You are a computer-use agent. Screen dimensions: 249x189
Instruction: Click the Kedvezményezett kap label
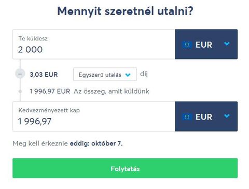coord(49,110)
